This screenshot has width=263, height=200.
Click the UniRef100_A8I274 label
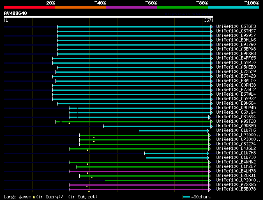[236, 144]
